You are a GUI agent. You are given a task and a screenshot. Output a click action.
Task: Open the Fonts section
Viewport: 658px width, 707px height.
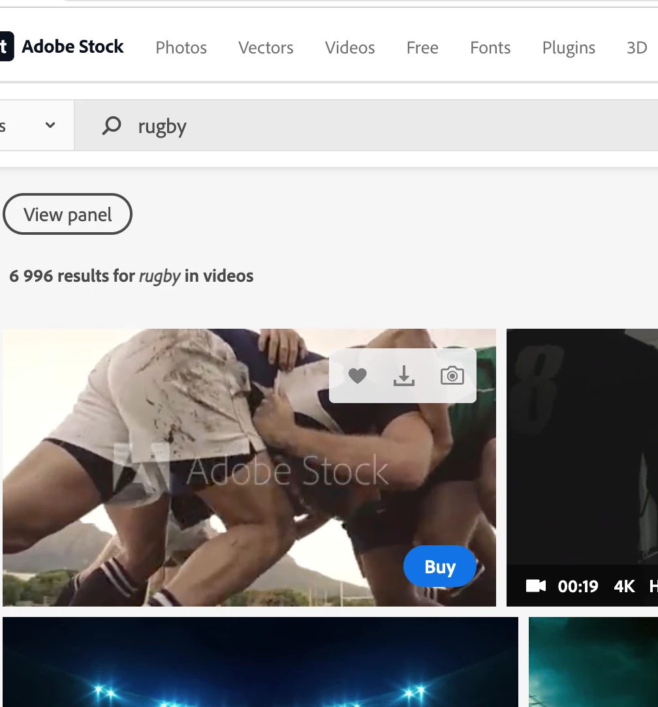coord(490,48)
